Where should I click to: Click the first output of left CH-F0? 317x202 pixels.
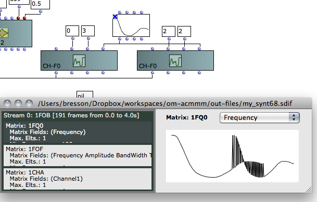coord(56,73)
